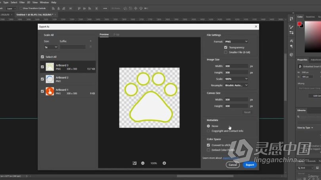Screen dimensions: 321x180
Task: Click the Export button
Action: click(x=250, y=165)
